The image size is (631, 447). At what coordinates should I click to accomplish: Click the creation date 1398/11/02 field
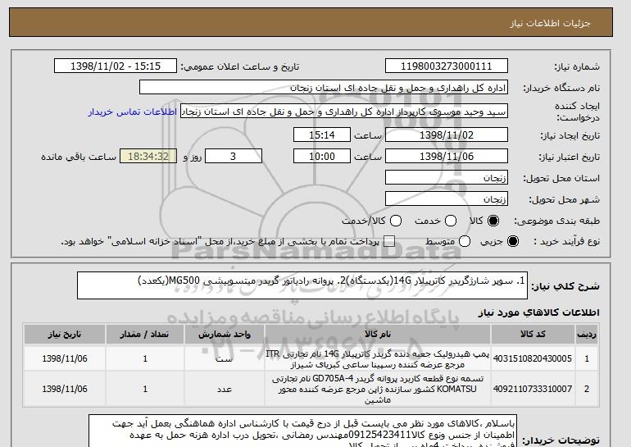447,135
